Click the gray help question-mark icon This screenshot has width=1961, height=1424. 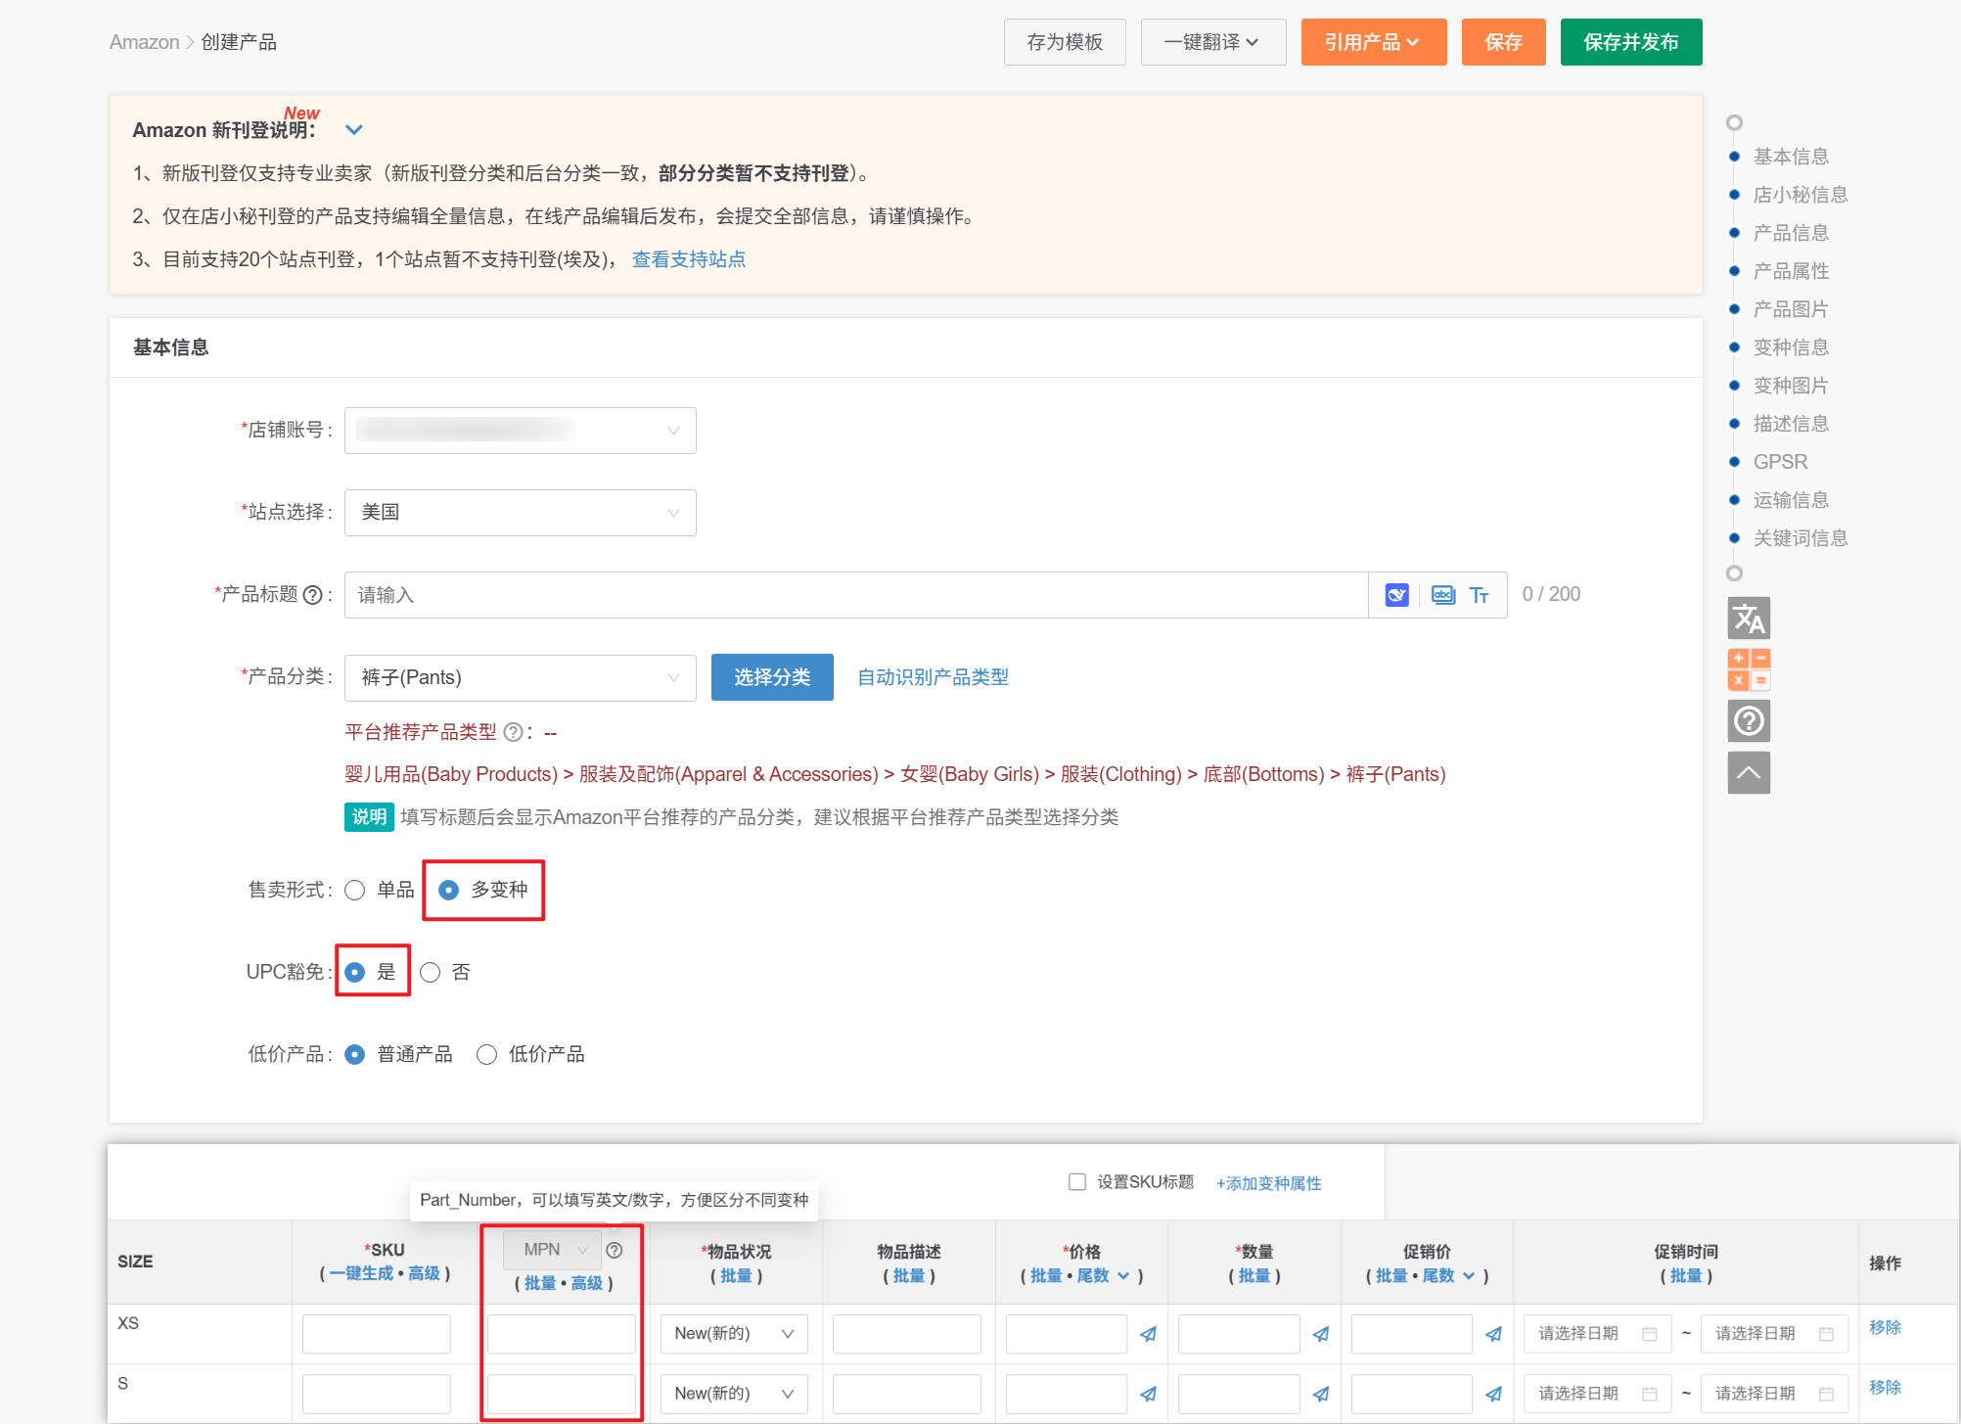(1748, 721)
